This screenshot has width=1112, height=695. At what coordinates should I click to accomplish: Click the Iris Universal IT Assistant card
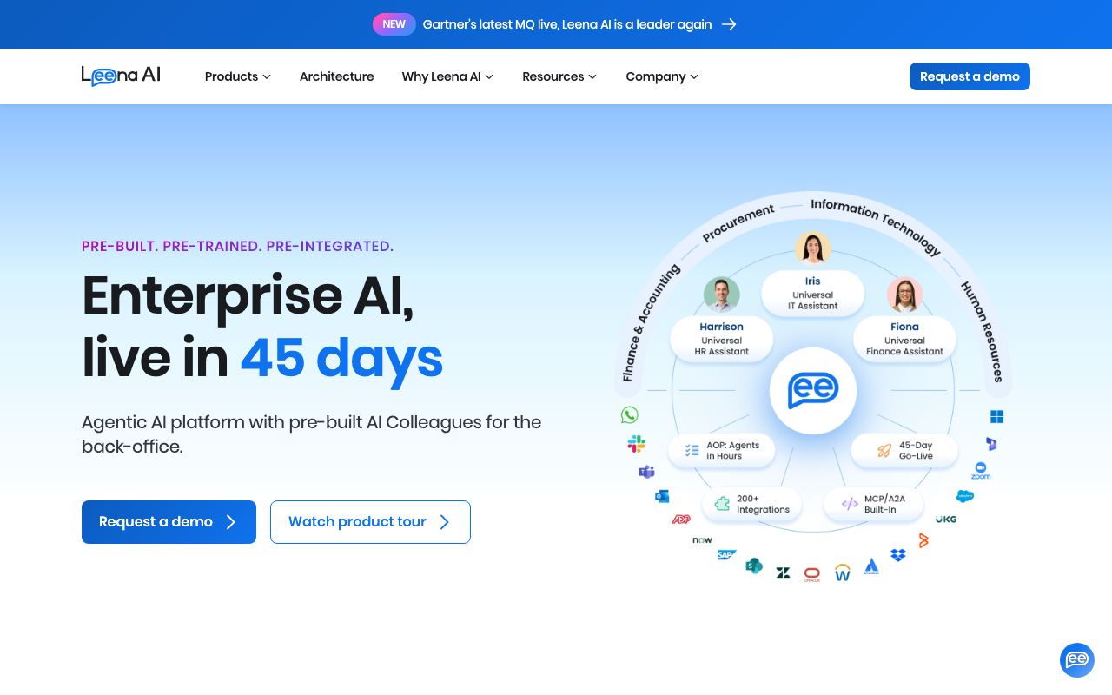click(813, 294)
